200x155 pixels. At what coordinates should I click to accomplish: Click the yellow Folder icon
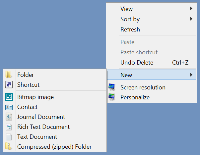pos(9,75)
